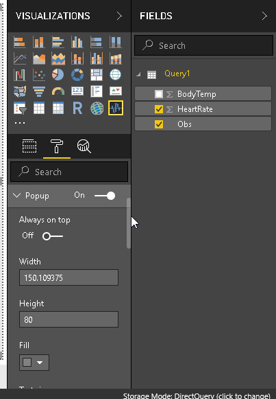The image size is (276, 399).
Task: Open the Fill color dropdown
Action: (x=34, y=363)
